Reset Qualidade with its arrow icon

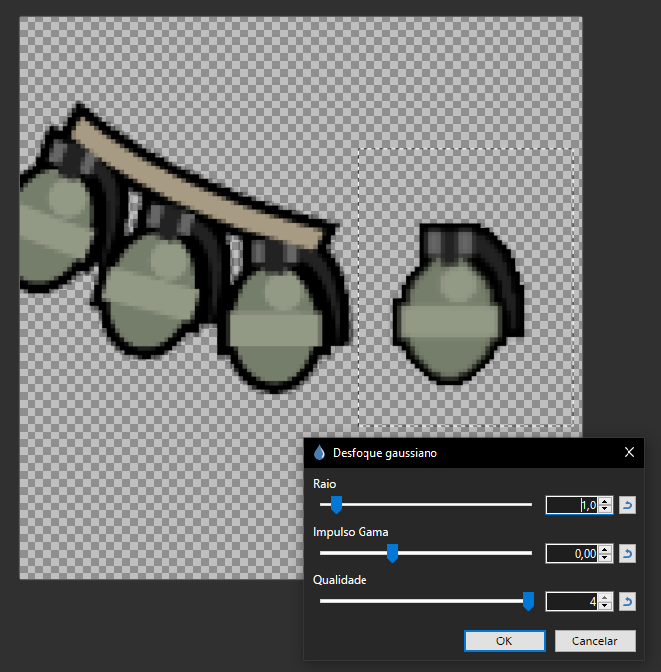pyautogui.click(x=628, y=602)
